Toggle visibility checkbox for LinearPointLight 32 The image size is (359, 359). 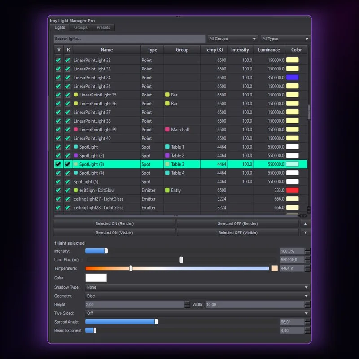coord(58,60)
